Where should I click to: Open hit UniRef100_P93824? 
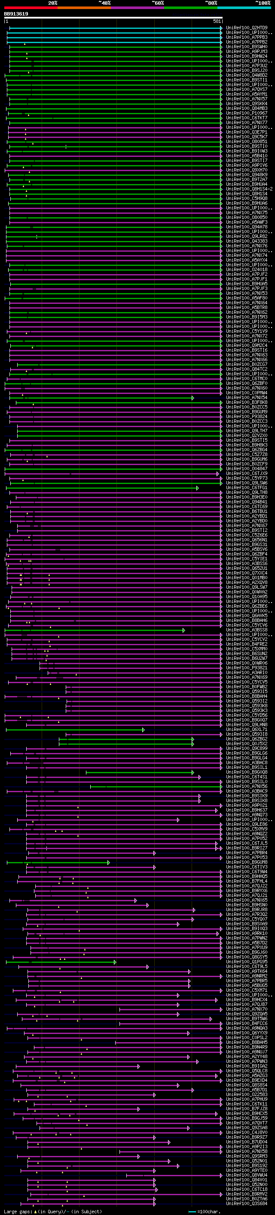[x=247, y=417]
